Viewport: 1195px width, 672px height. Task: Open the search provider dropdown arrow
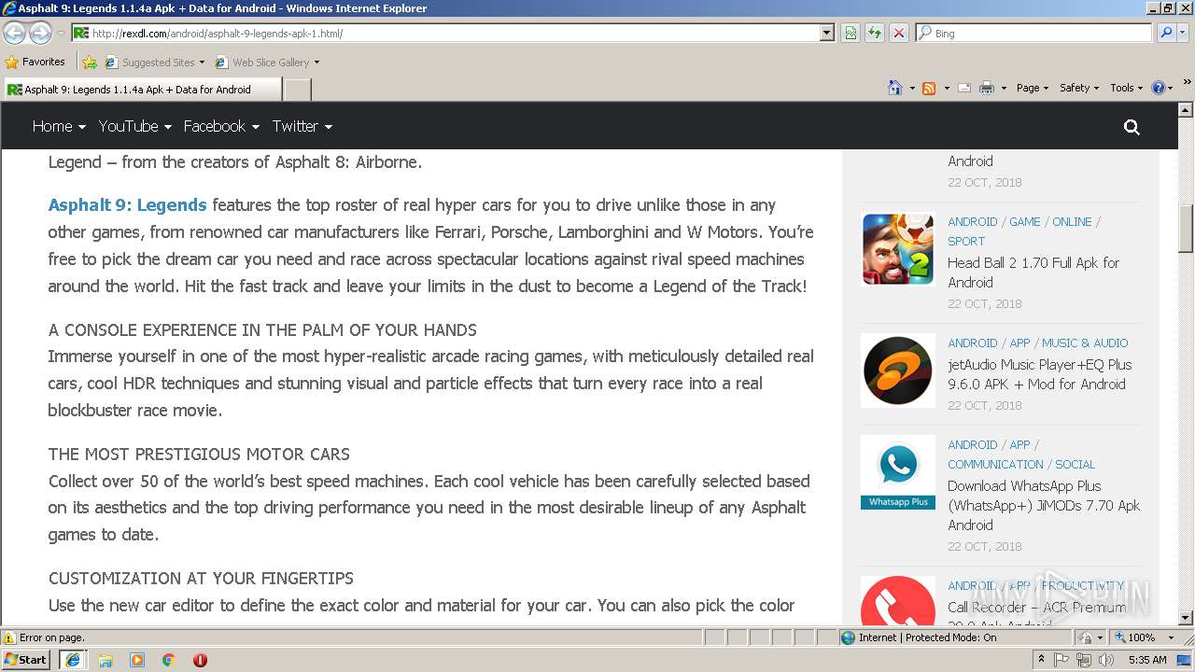pyautogui.click(x=1183, y=33)
